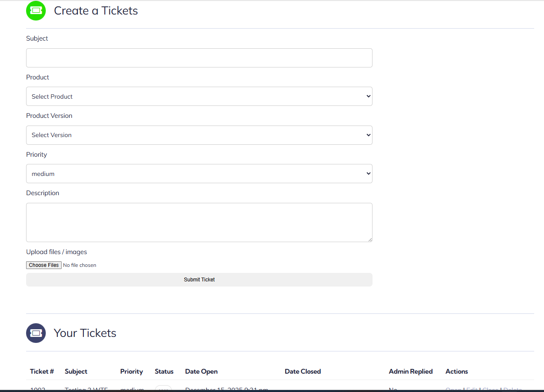Viewport: 544px width, 392px height.
Task: Click inside the Description text area
Action: click(199, 222)
